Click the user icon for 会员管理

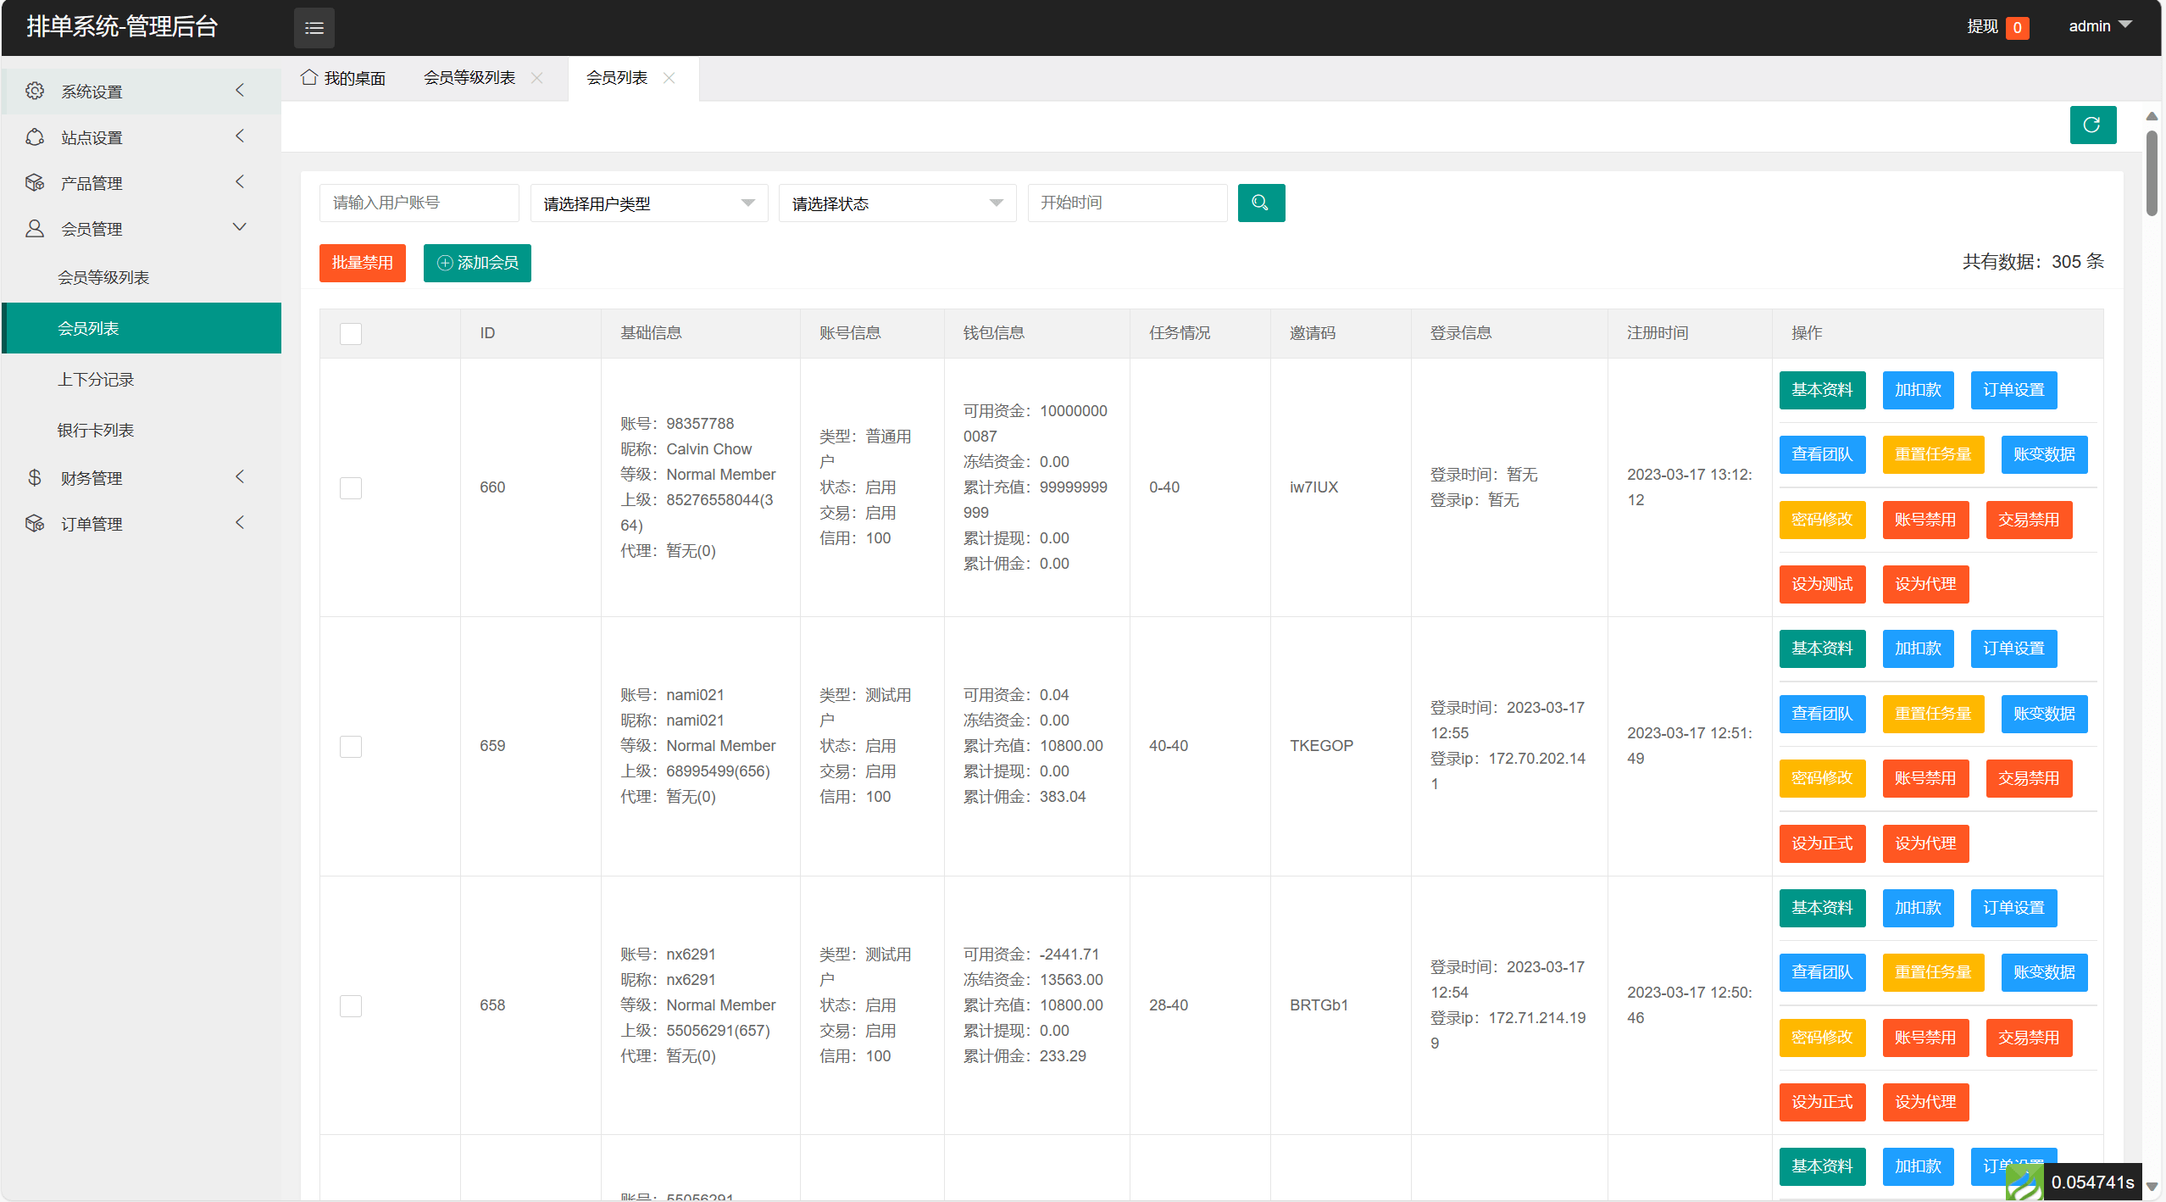pos(35,228)
